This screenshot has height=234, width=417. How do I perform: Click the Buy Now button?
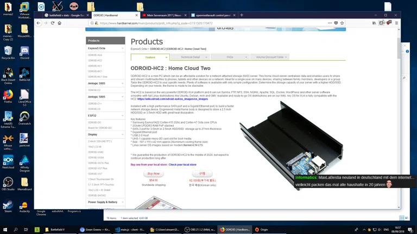click(x=153, y=174)
